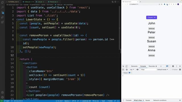
Task: Open Run and Debug view
Action: tap(3, 17)
